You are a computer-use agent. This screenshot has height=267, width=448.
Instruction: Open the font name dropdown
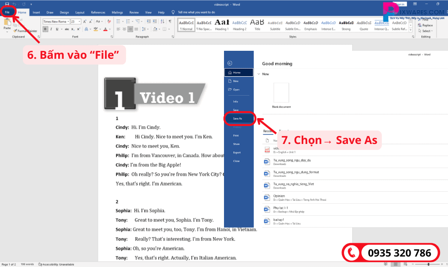[68, 21]
